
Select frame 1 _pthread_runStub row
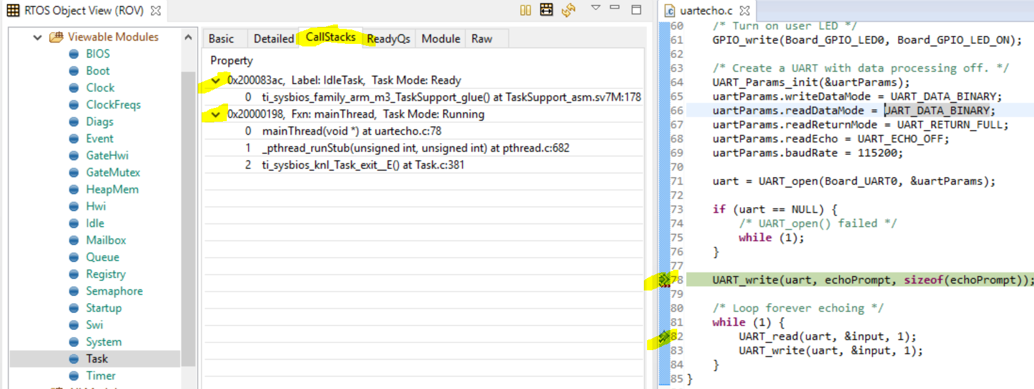coord(423,148)
